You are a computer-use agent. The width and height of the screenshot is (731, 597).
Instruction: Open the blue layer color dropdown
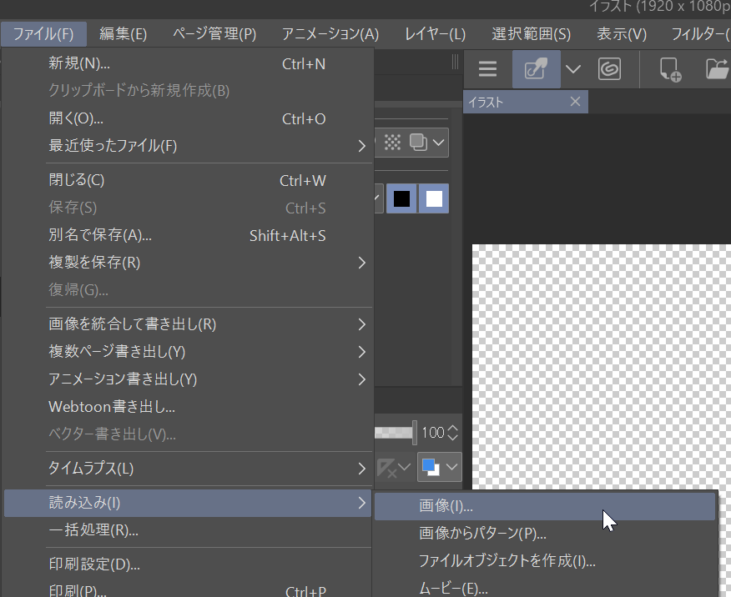440,468
